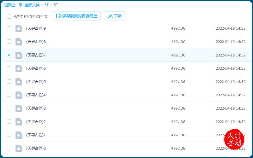Click the file icon for (天寻占位)4

point(19,95)
